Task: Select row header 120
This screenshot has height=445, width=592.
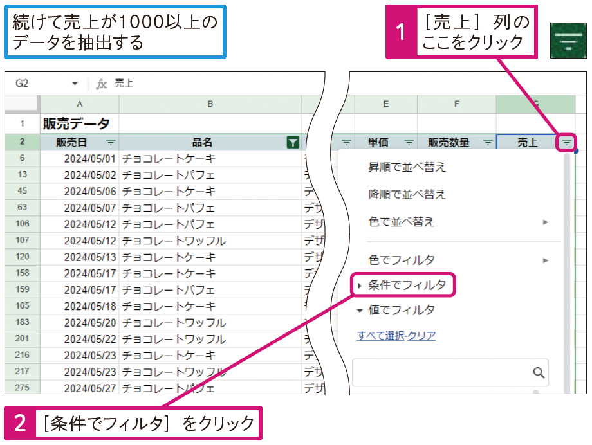Action: point(23,257)
